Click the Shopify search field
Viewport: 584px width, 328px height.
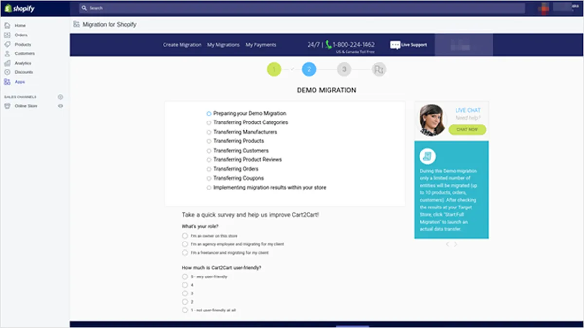click(x=302, y=8)
